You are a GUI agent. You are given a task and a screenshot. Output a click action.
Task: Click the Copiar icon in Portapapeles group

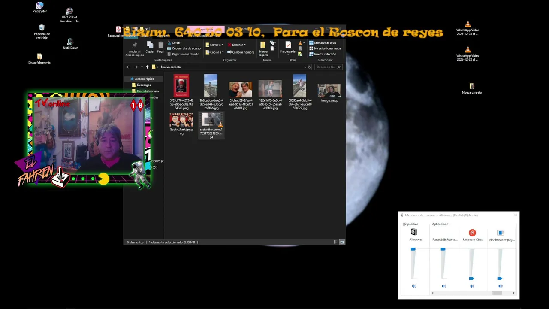(x=150, y=45)
